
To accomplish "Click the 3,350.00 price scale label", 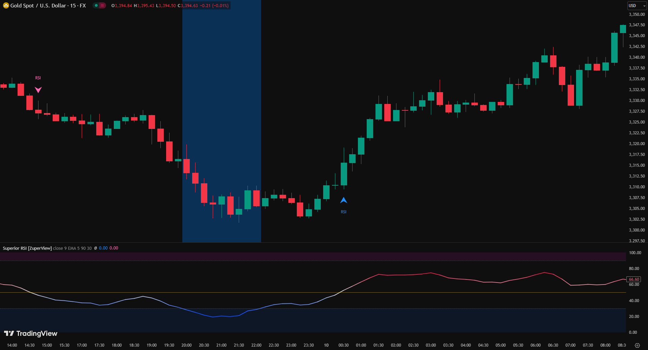I will pos(637,15).
